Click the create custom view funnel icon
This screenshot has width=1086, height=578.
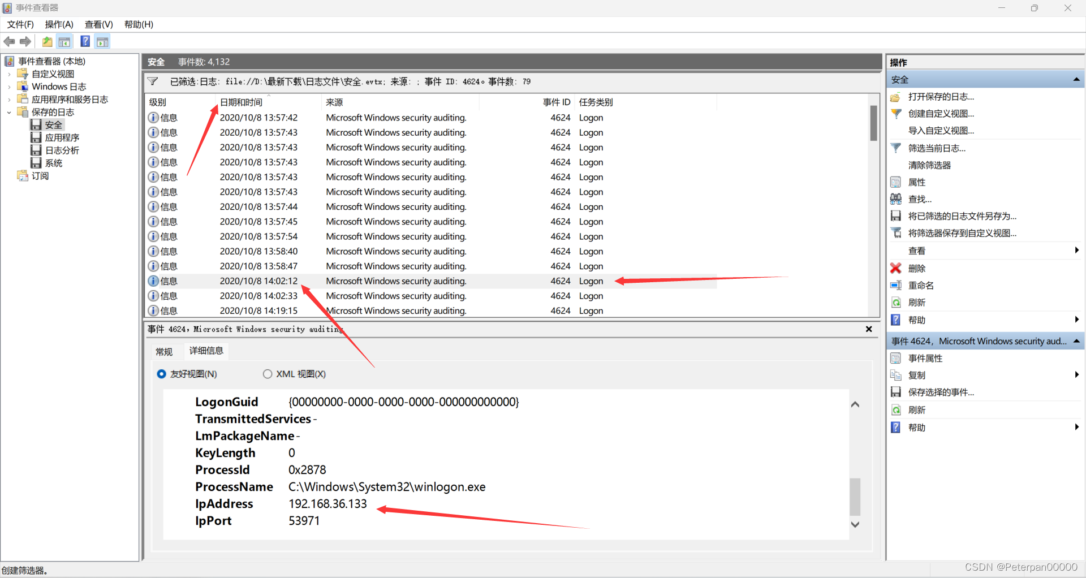(x=896, y=114)
